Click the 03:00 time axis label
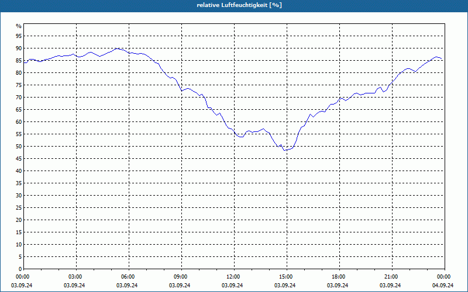 pos(77,277)
